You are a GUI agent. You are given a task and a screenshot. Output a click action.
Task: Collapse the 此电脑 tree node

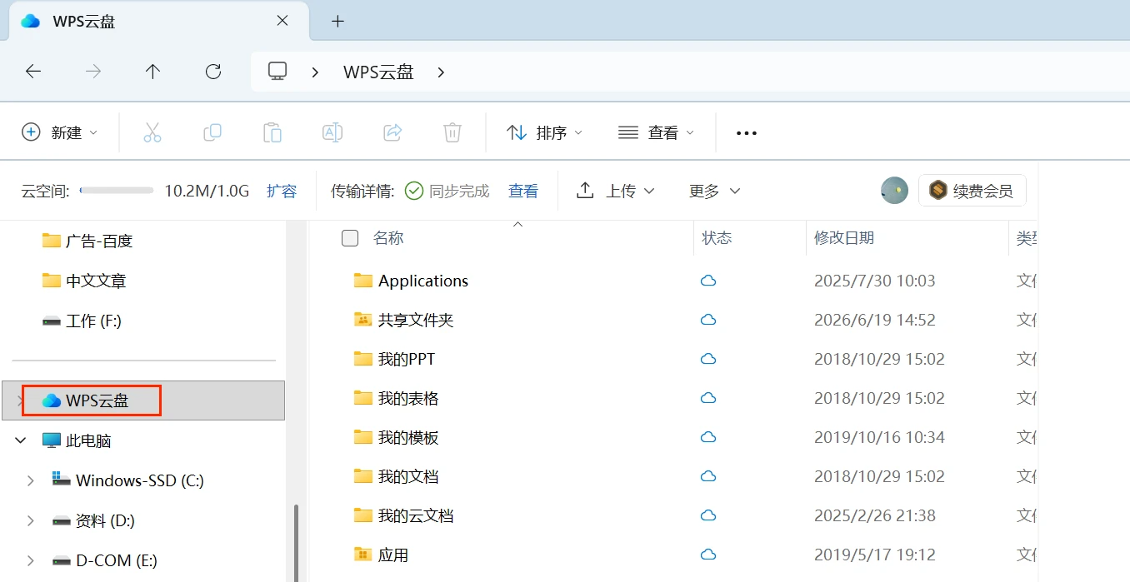[x=21, y=440]
